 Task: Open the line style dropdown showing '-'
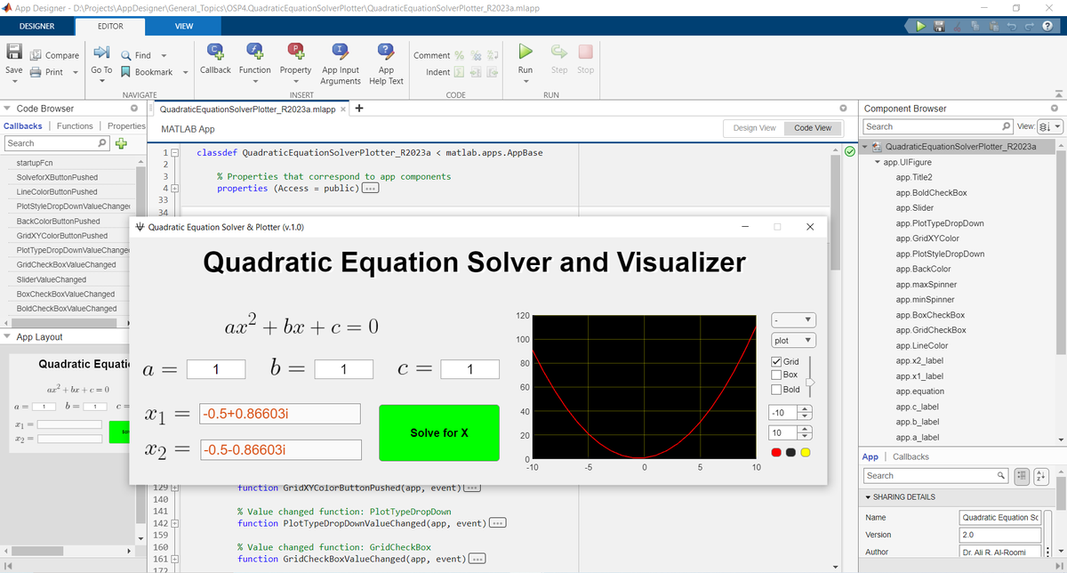click(x=791, y=319)
